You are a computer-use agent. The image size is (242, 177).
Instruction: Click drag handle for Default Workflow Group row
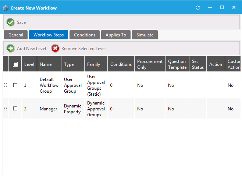tap(6, 85)
